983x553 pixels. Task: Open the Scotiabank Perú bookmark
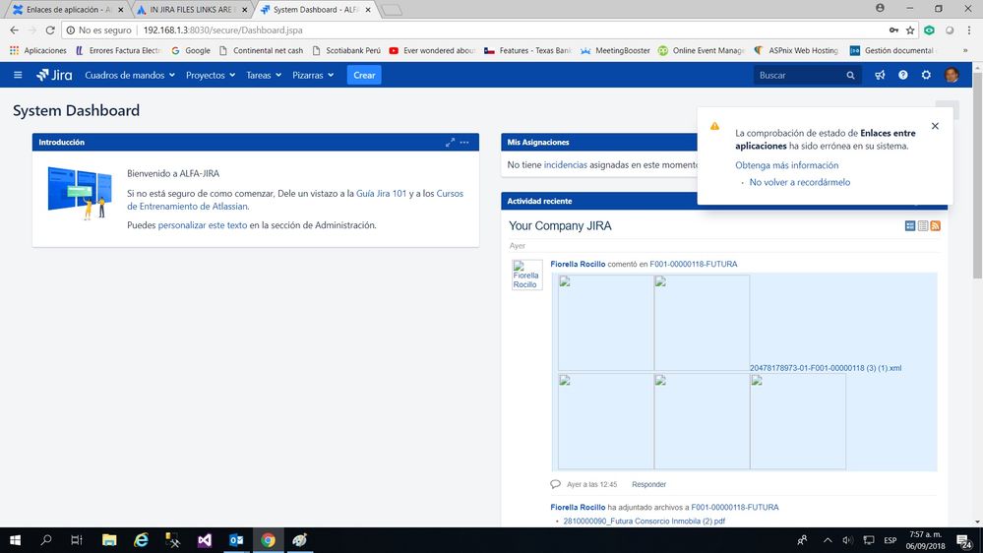click(346, 50)
